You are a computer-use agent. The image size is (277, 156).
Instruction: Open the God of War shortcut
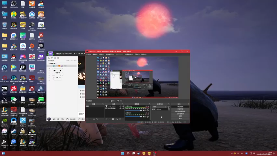pos(5,79)
